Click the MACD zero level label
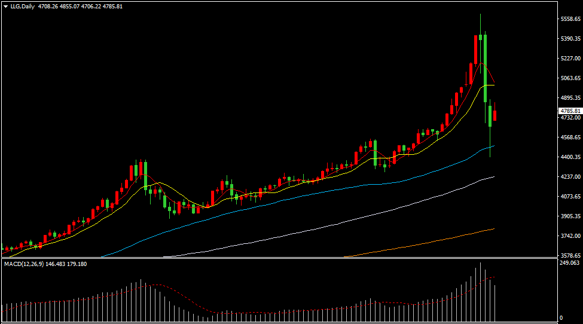583x324 pixels. click(561, 317)
